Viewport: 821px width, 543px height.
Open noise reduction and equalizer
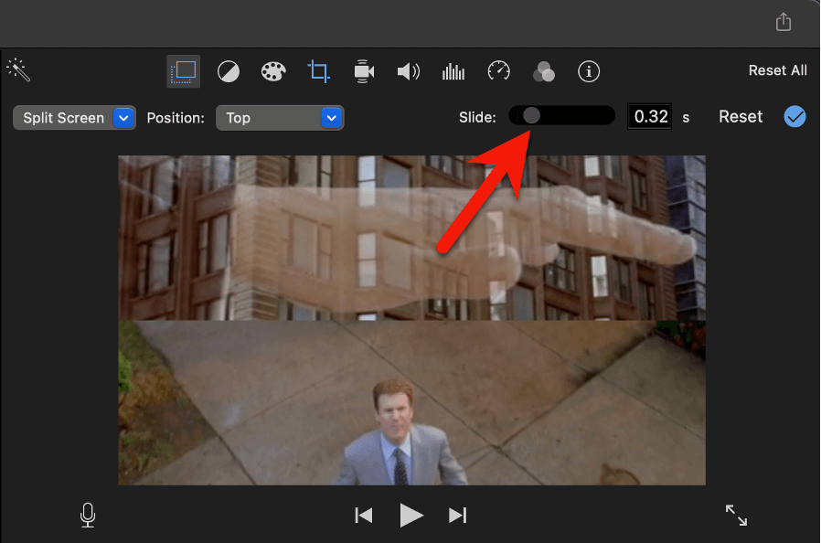point(453,71)
